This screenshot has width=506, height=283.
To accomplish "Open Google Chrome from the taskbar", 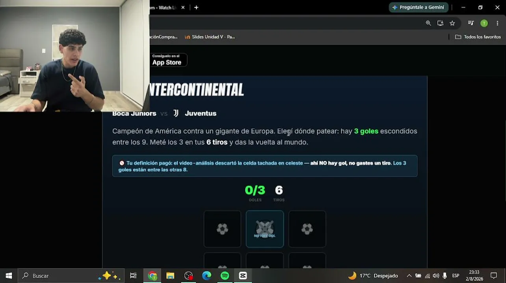I will (152, 276).
